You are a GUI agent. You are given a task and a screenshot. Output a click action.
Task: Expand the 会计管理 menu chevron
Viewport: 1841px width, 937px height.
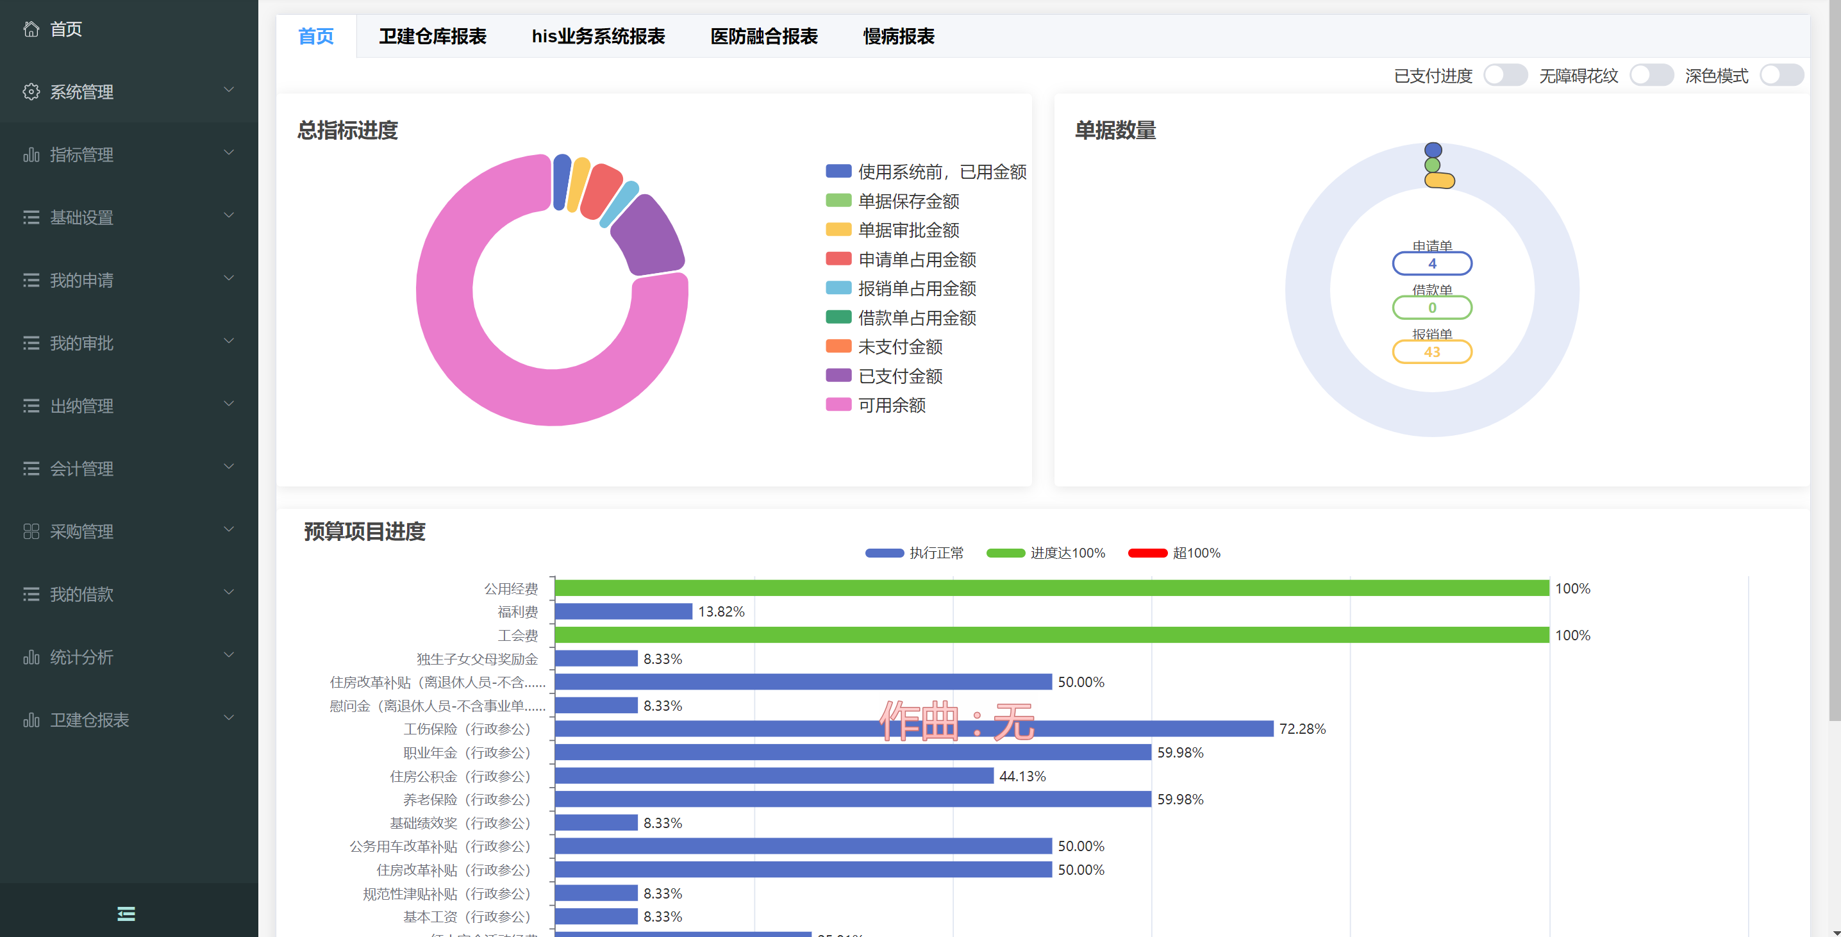point(229,467)
